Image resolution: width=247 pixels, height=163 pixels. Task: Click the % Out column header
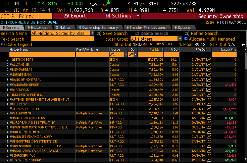171,50
